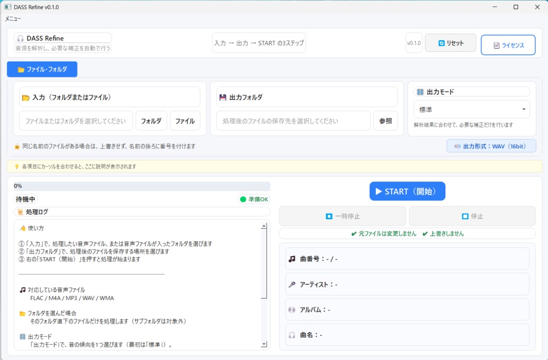Click the speaker icon in 出力形式 badge
The image size is (548, 360).
pos(457,146)
